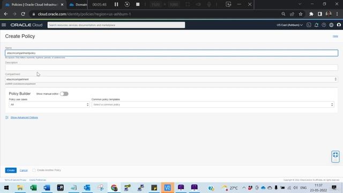Open the user profile avatar icon
Screen dimensions: 343x193
click(x=339, y=25)
